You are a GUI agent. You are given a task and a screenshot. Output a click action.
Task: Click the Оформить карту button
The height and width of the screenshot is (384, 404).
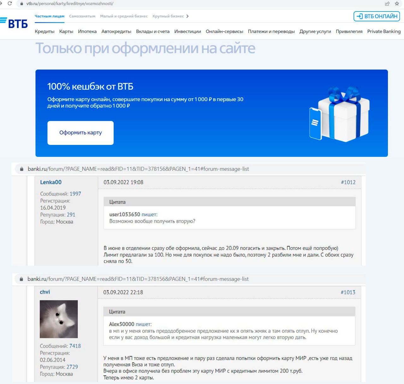click(80, 133)
